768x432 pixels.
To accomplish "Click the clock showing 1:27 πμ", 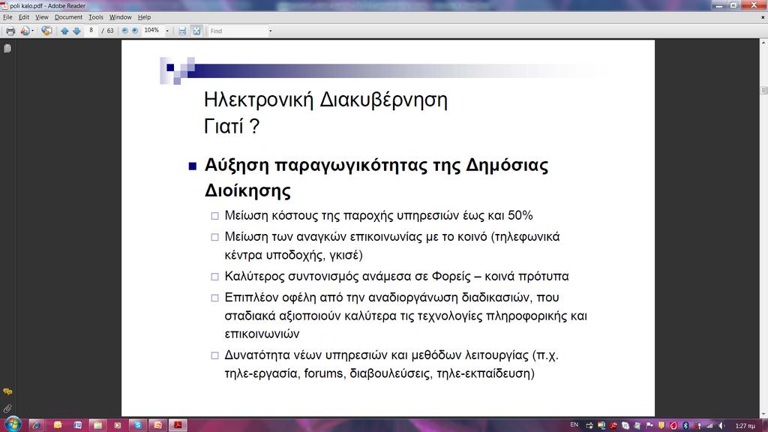I will [x=745, y=426].
